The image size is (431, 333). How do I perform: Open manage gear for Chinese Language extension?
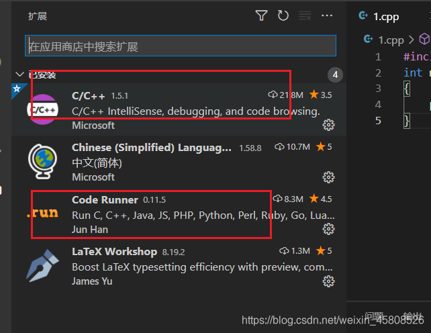click(x=328, y=177)
